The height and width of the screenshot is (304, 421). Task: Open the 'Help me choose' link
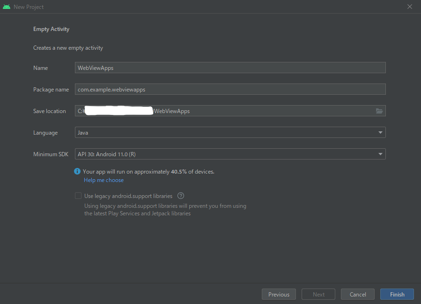coord(103,180)
